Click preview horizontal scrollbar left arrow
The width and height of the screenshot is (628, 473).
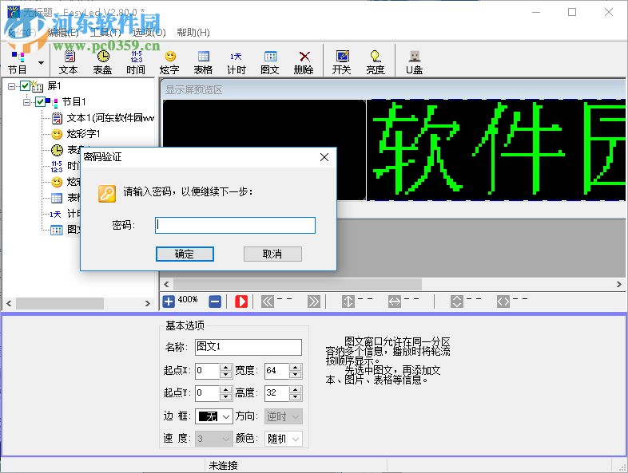(x=166, y=284)
